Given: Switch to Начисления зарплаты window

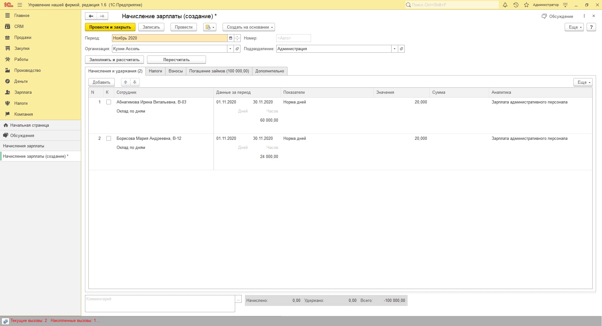Looking at the screenshot, I should [40, 146].
